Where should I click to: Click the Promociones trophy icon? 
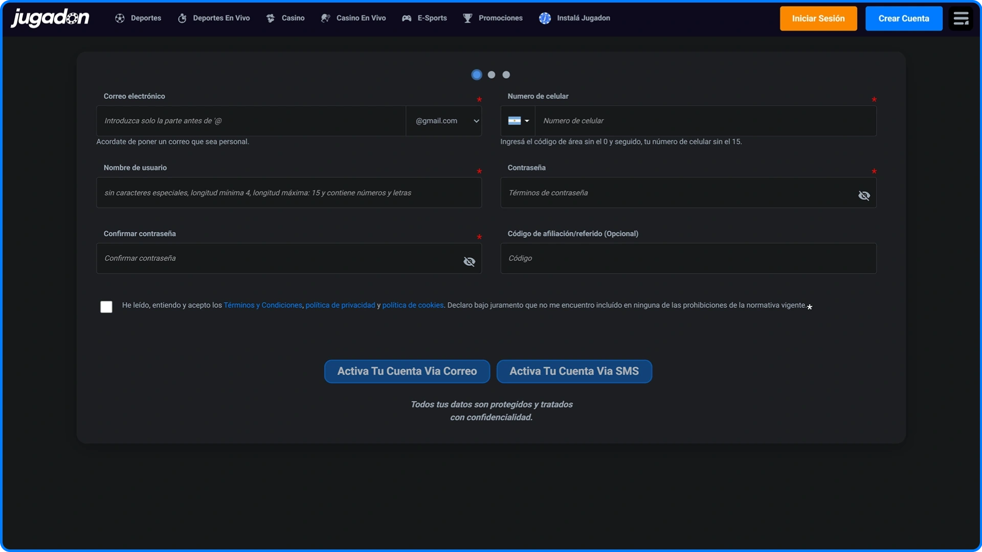[467, 18]
